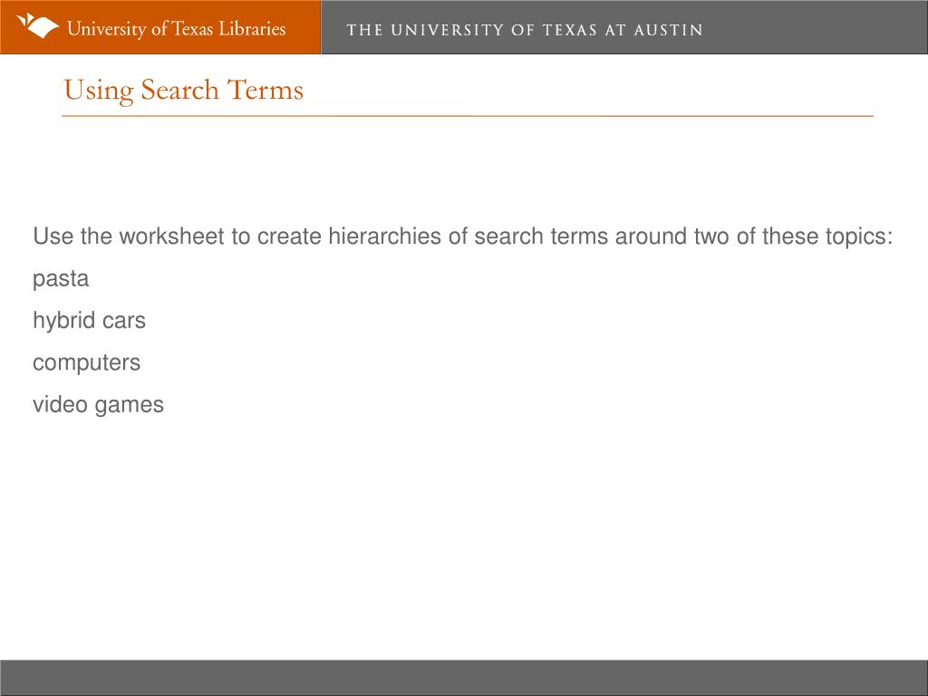Click the video games topic line
Image resolution: width=928 pixels, height=696 pixels.
(98, 405)
